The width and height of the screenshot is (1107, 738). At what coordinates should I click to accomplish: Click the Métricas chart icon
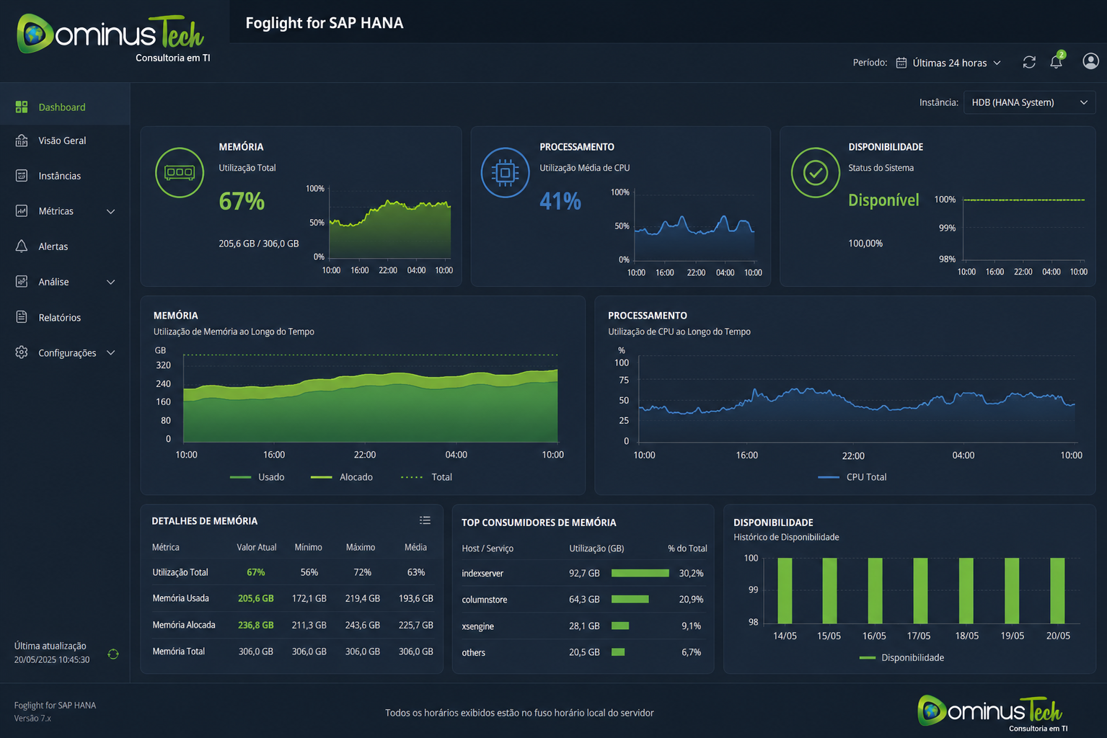(22, 211)
